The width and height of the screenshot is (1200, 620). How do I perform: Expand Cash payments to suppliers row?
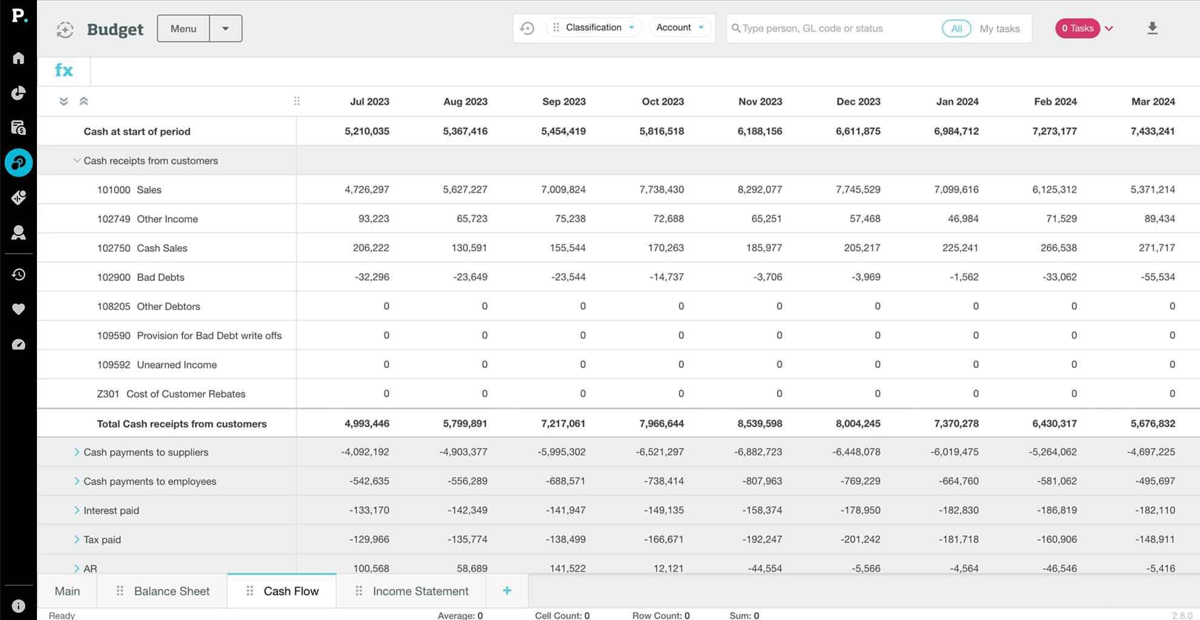pyautogui.click(x=76, y=452)
